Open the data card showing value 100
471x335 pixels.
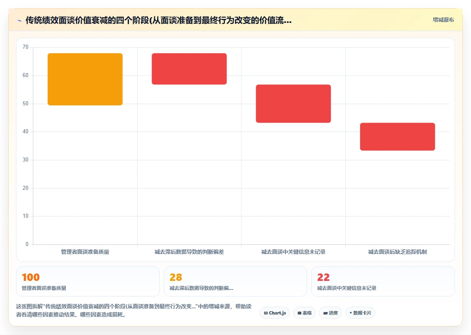[88, 281]
